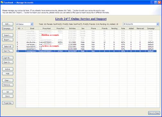Click the Facebook app icon in title bar
This screenshot has height=117, width=162.
click(2, 2)
